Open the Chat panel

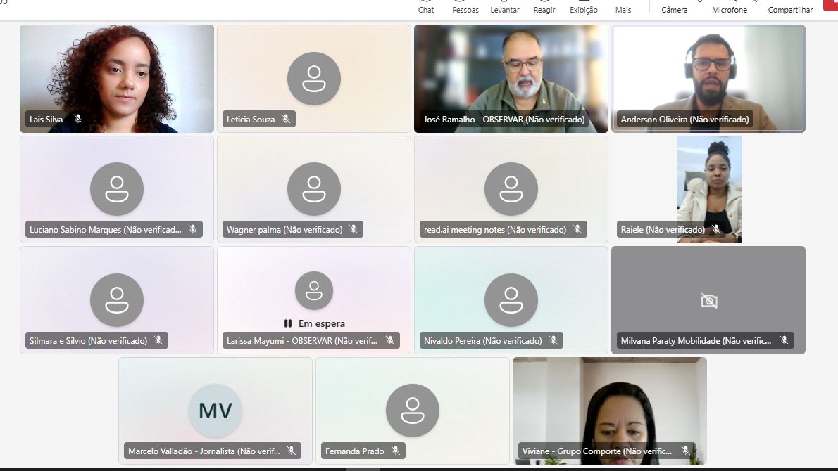click(x=426, y=8)
